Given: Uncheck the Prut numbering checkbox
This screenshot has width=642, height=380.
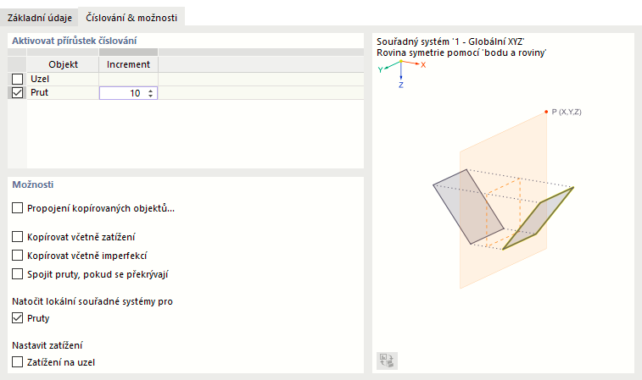Looking at the screenshot, I should 18,93.
